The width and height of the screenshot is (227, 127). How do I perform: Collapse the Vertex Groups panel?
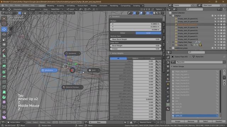(x=172, y=67)
